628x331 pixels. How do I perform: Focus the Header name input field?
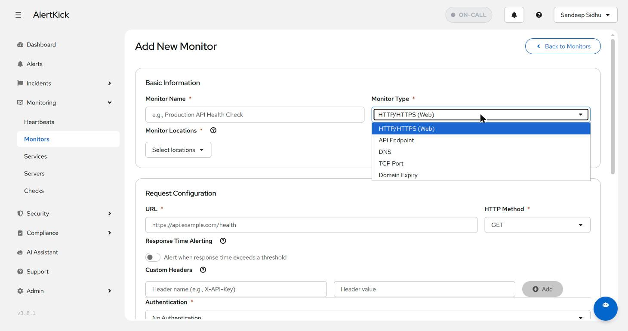[236, 289]
